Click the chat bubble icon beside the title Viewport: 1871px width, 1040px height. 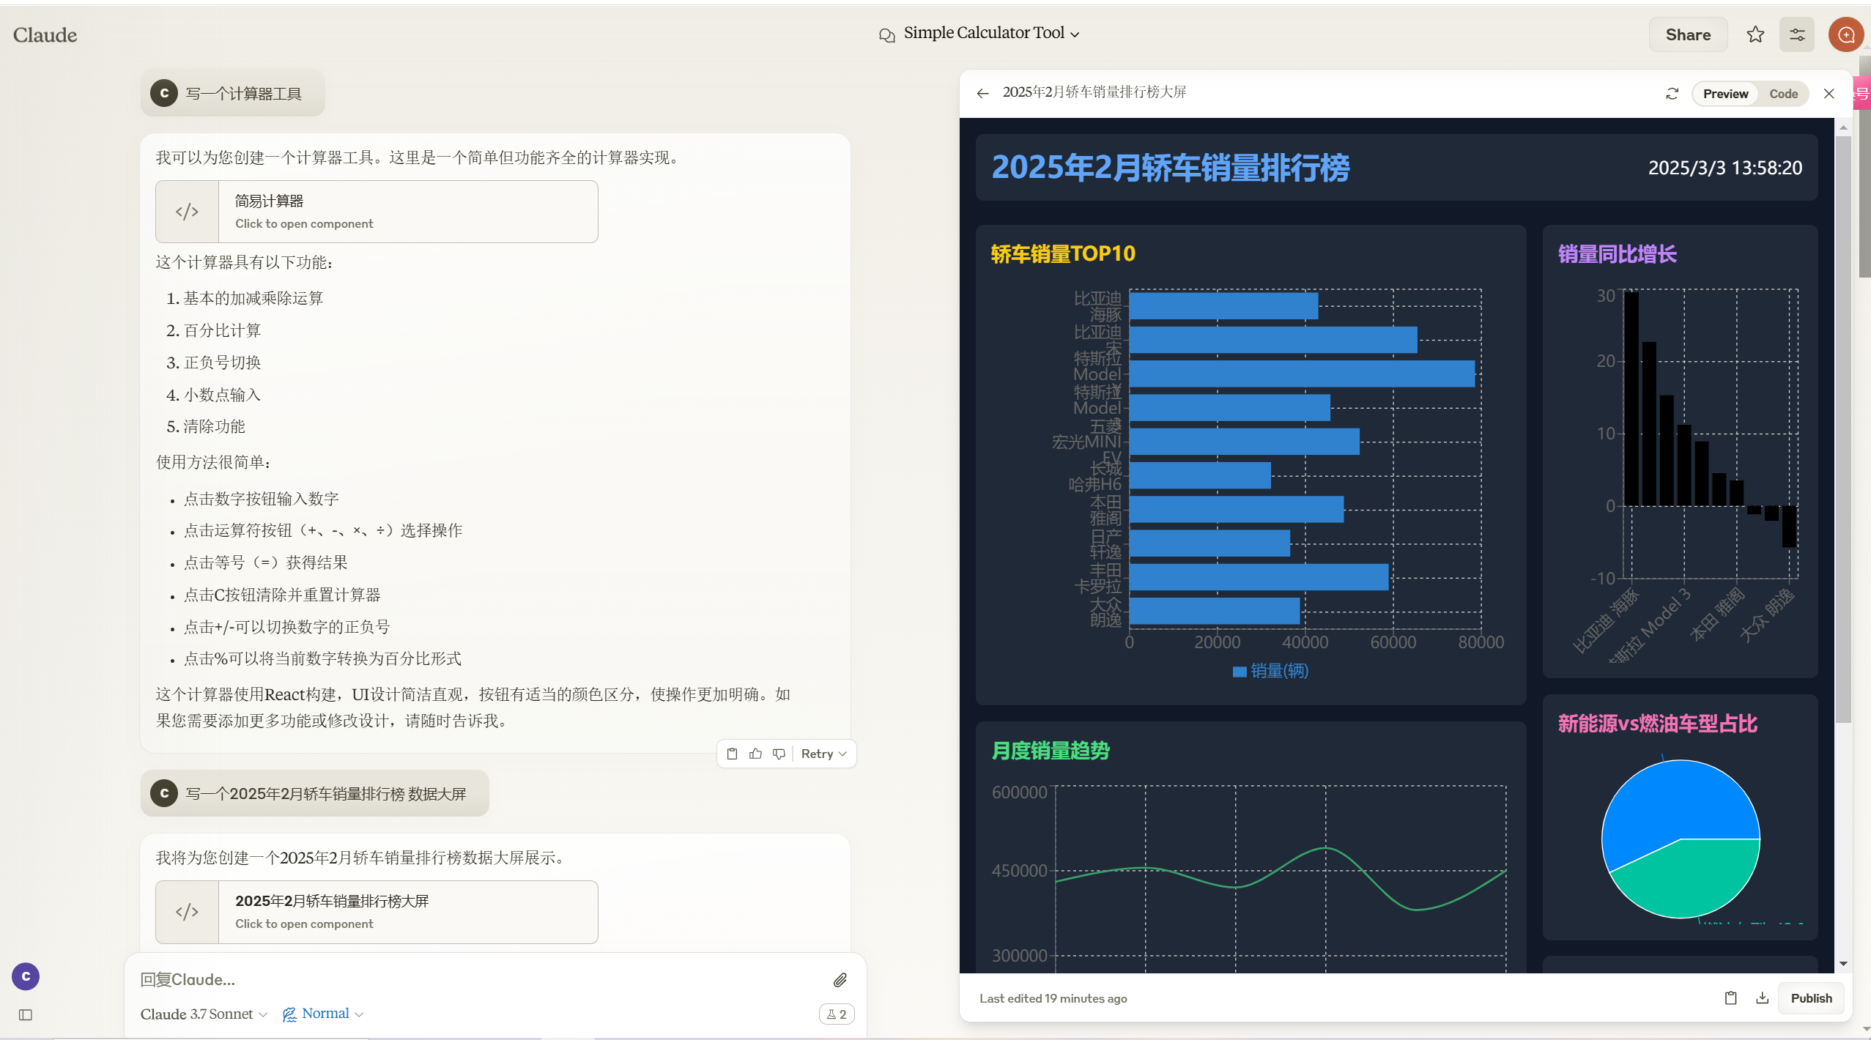887,35
